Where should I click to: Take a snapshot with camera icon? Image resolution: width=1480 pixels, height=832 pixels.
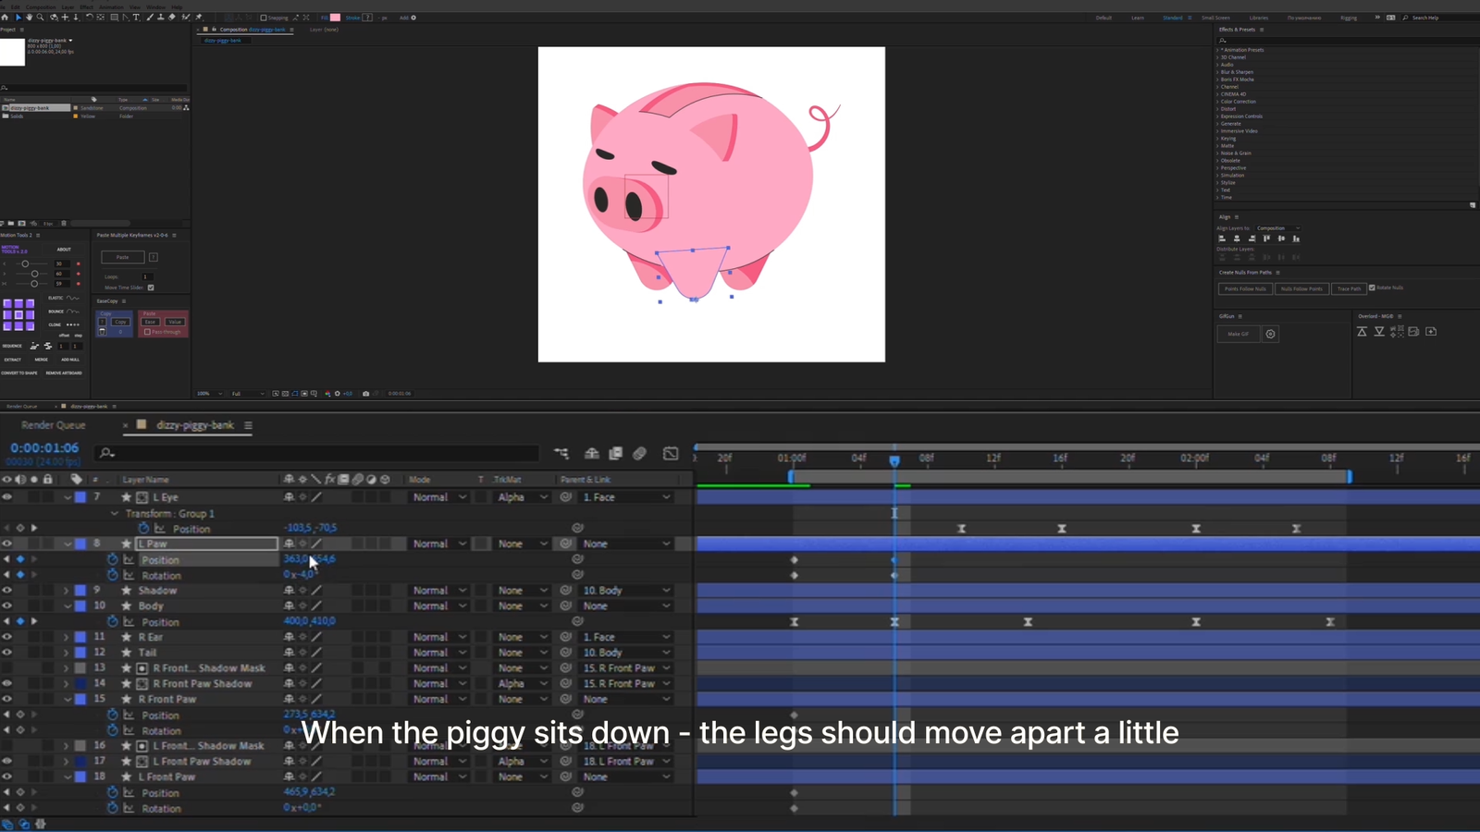365,394
